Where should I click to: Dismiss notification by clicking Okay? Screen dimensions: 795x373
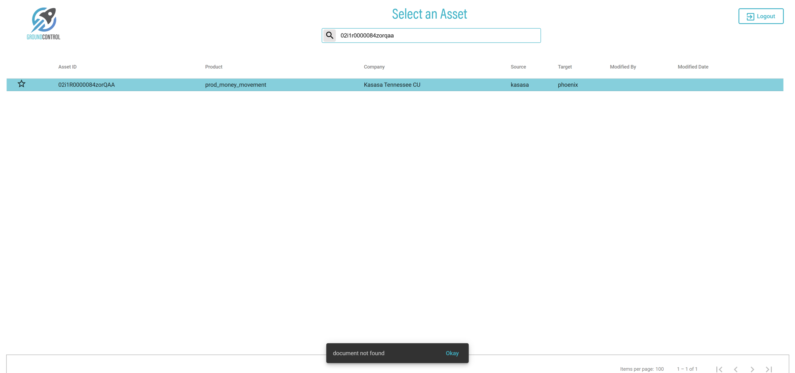(x=452, y=353)
